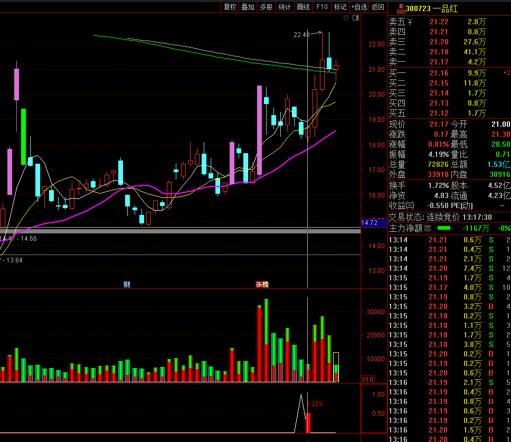The height and width of the screenshot is (442, 511).
Task: Click the 返回 back button
Action: click(x=378, y=7)
